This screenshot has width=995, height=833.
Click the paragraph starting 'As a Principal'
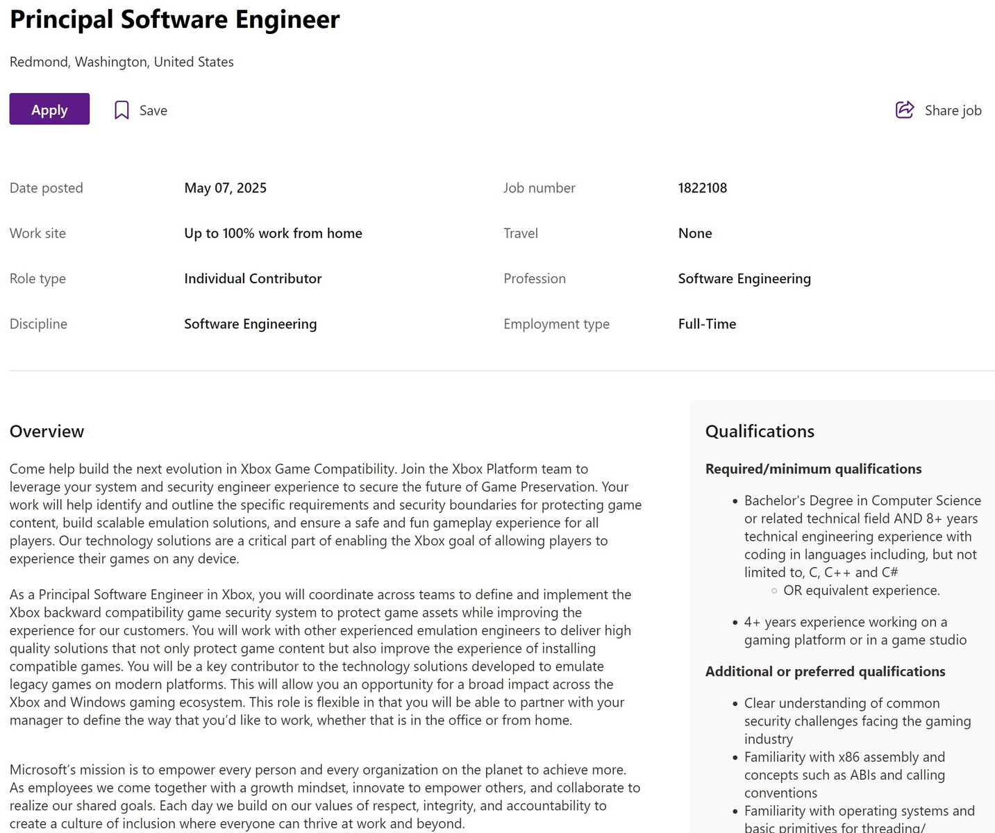coord(321,657)
